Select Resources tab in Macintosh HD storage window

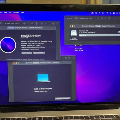tap(111, 26)
